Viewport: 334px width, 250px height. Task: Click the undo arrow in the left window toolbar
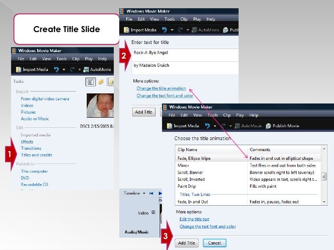pyautogui.click(x=56, y=70)
